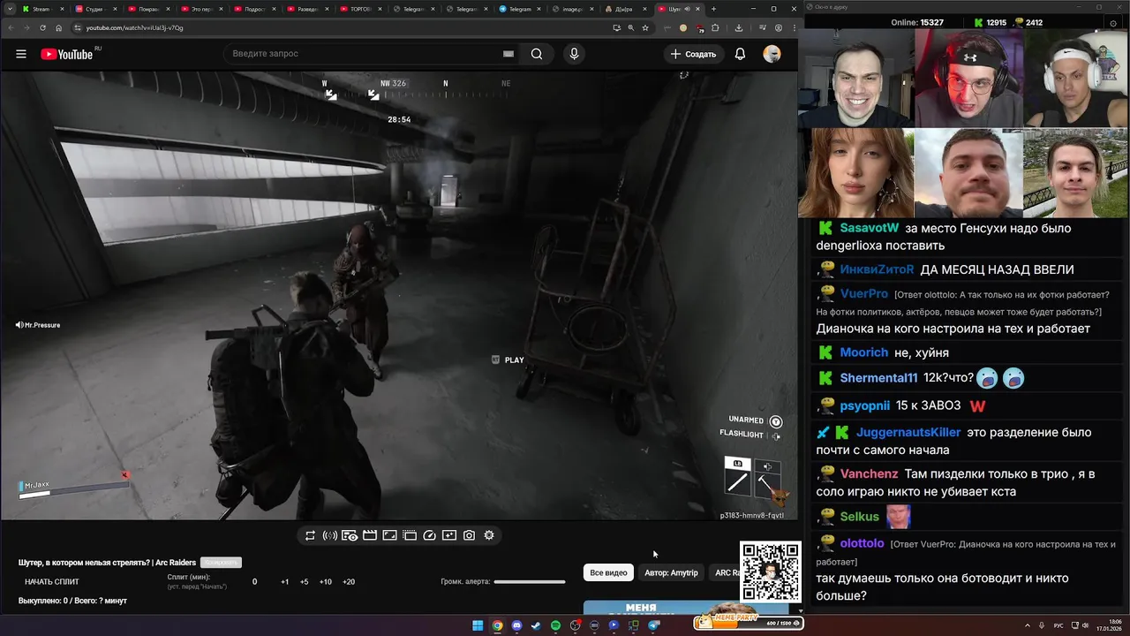Click the Создать button

[x=694, y=54]
